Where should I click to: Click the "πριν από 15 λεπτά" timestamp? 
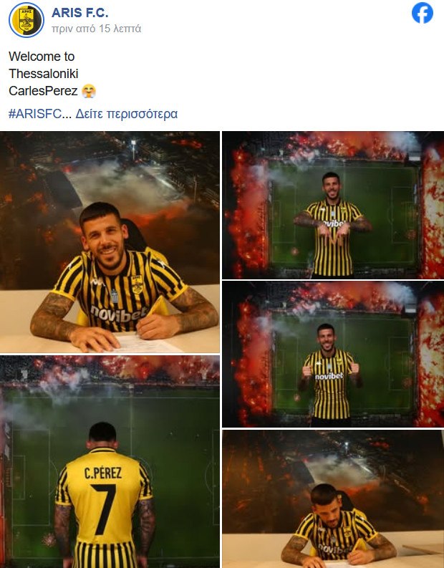pyautogui.click(x=97, y=29)
